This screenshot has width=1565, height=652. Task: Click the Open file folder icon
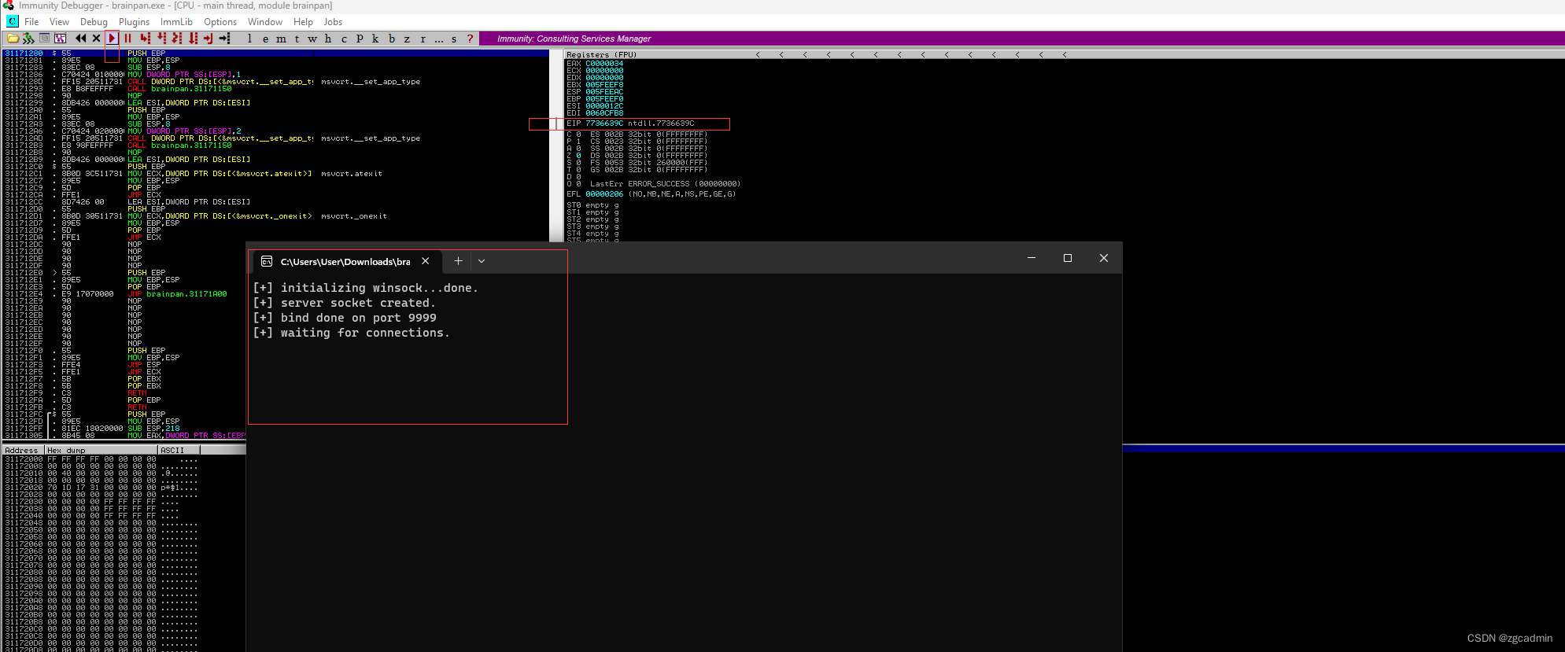pos(13,38)
